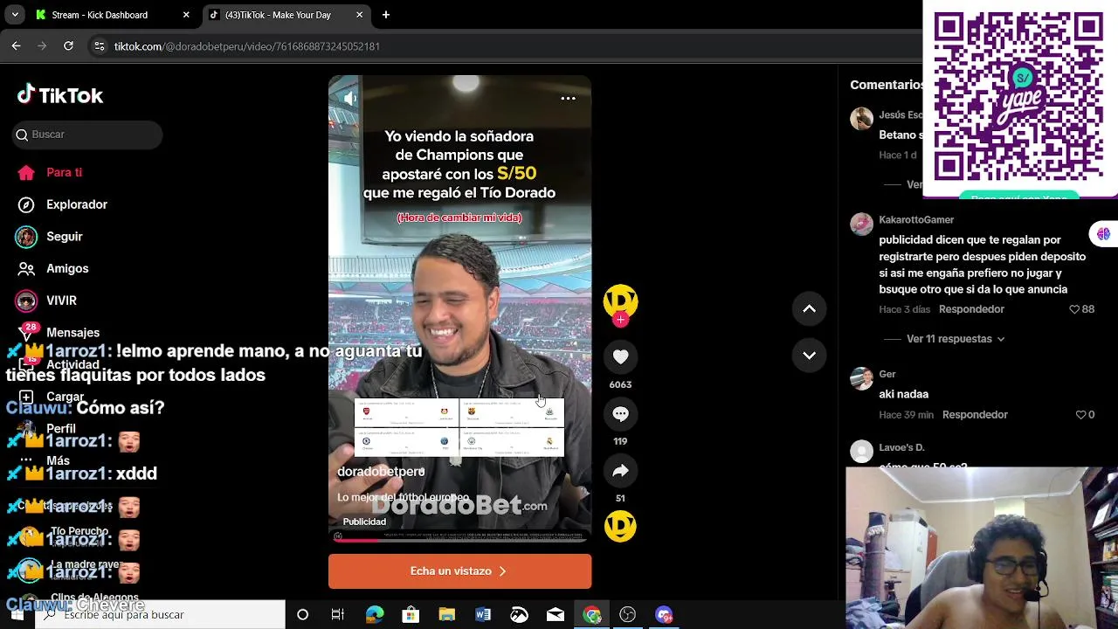Click the Hace 39 min timestamp

coord(907,415)
